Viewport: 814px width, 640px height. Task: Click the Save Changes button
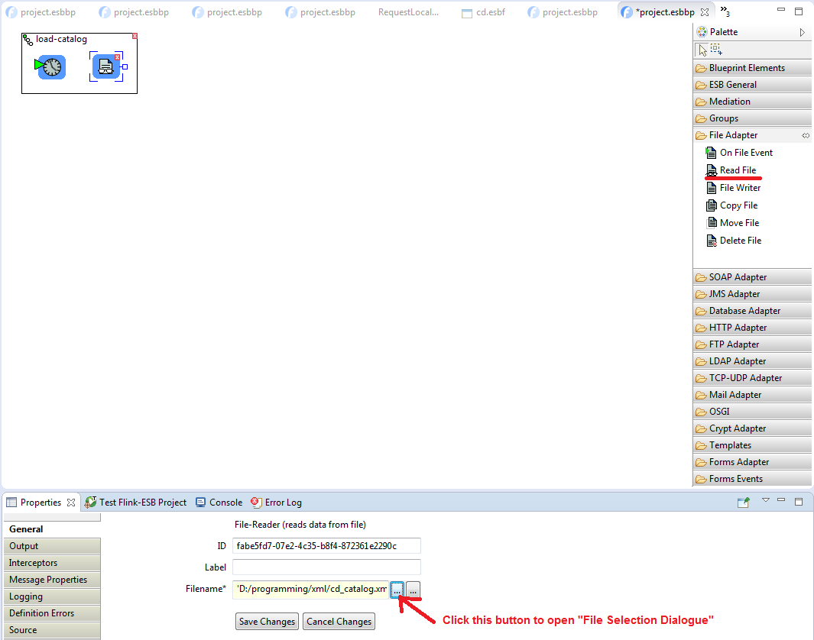tap(267, 622)
